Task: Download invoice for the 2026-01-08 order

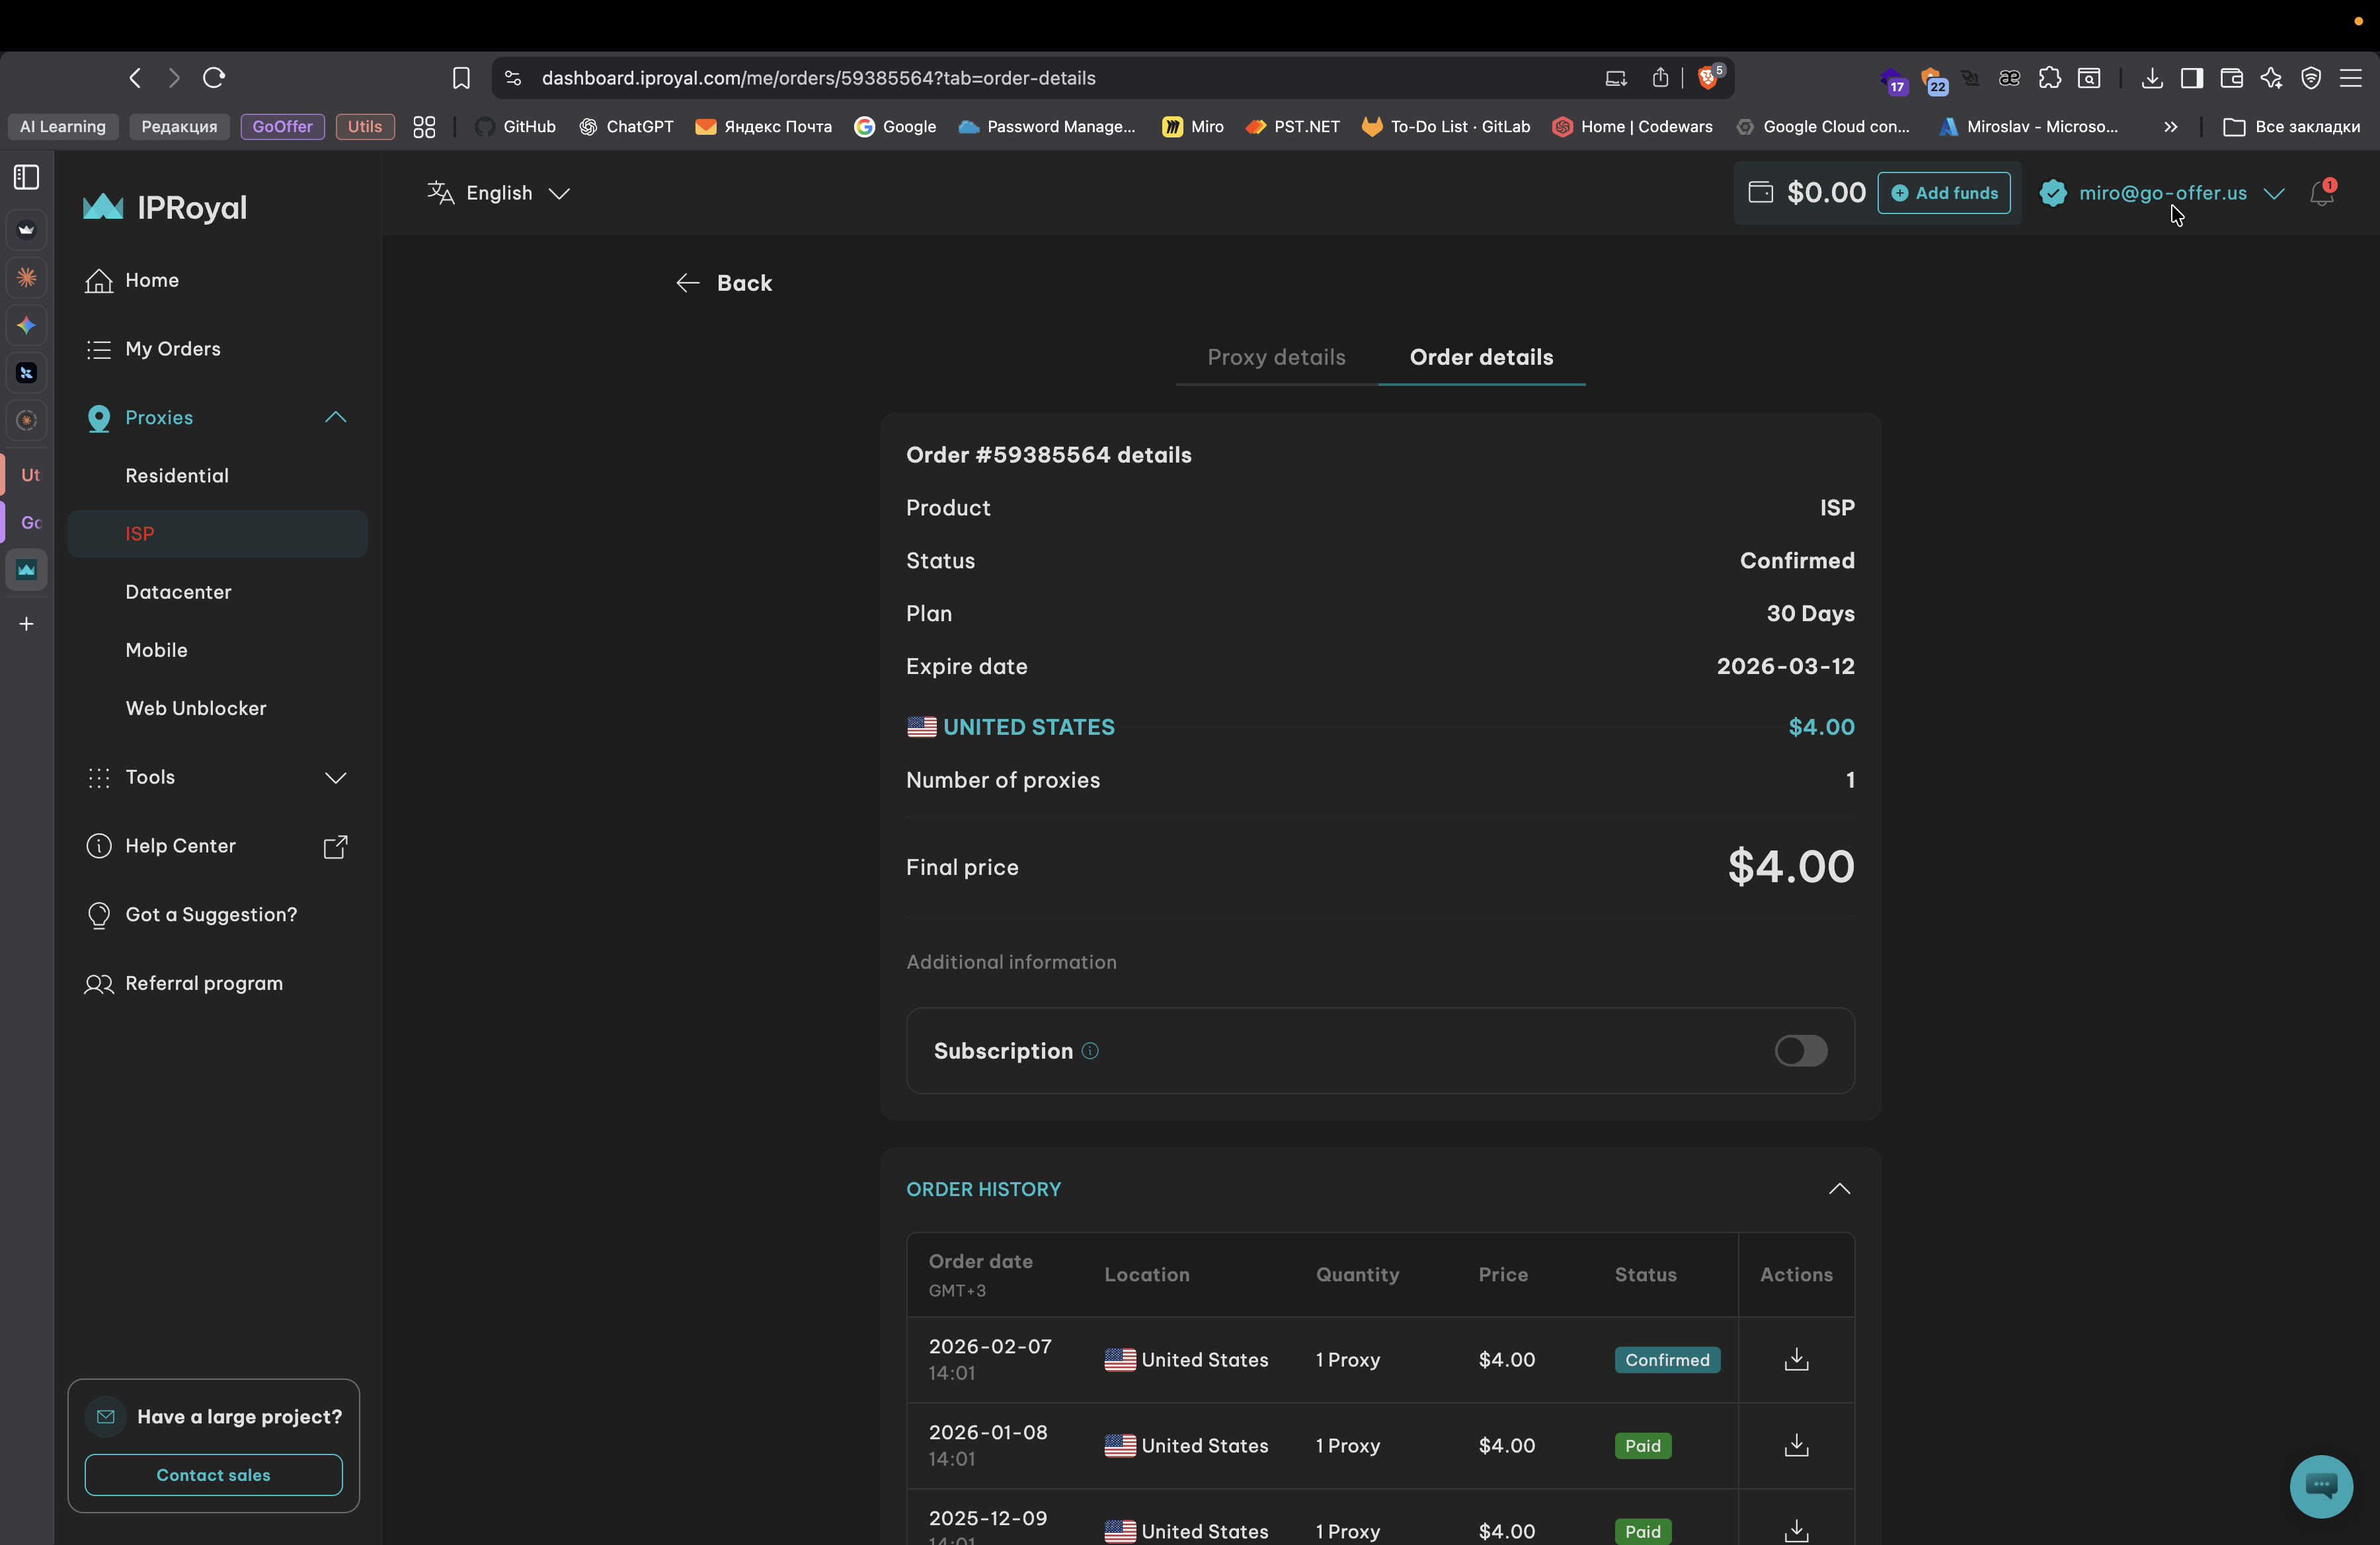Action: pos(1796,1445)
